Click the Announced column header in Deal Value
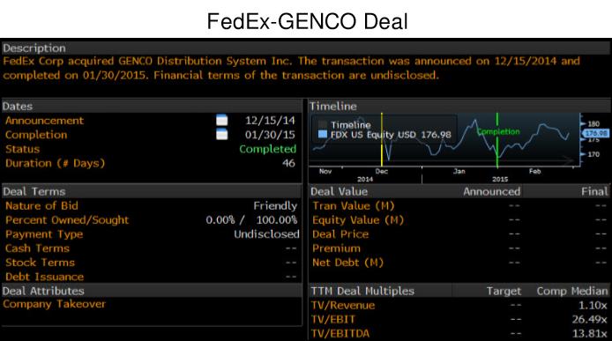This screenshot has width=612, height=341. point(492,191)
